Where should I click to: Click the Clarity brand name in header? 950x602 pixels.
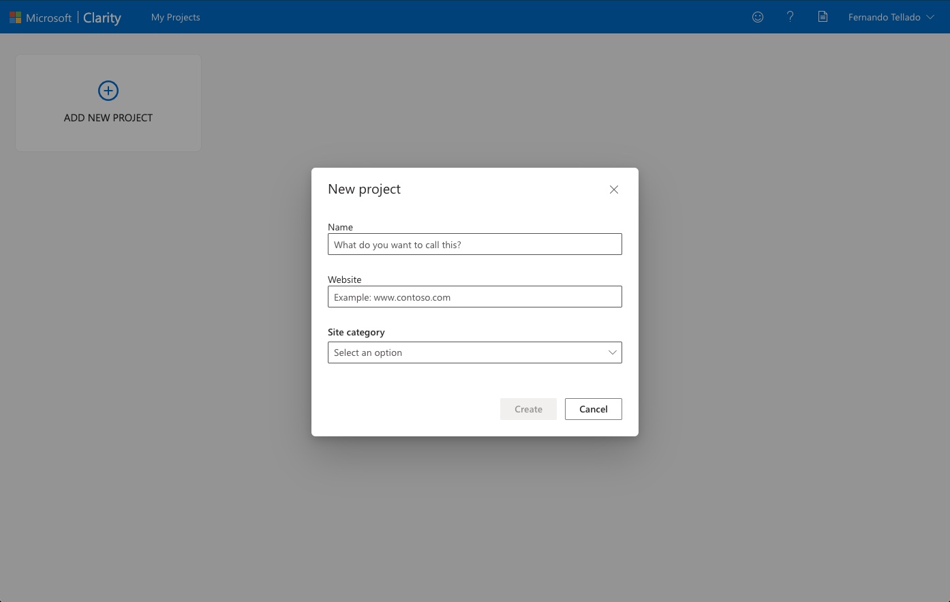coord(102,18)
